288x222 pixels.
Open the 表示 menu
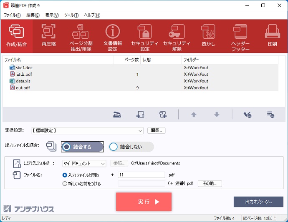[52, 15]
